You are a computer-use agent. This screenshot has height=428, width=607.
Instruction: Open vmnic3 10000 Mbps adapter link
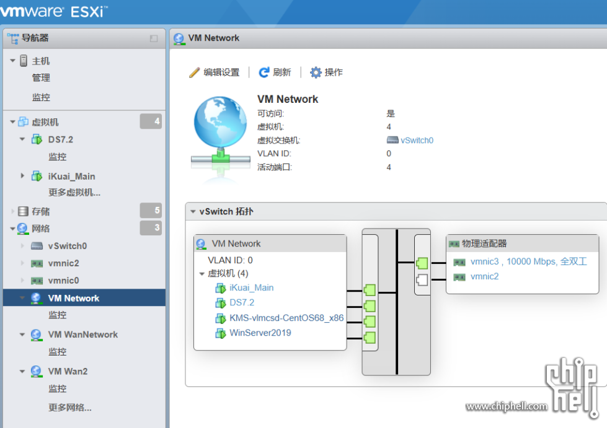(529, 262)
